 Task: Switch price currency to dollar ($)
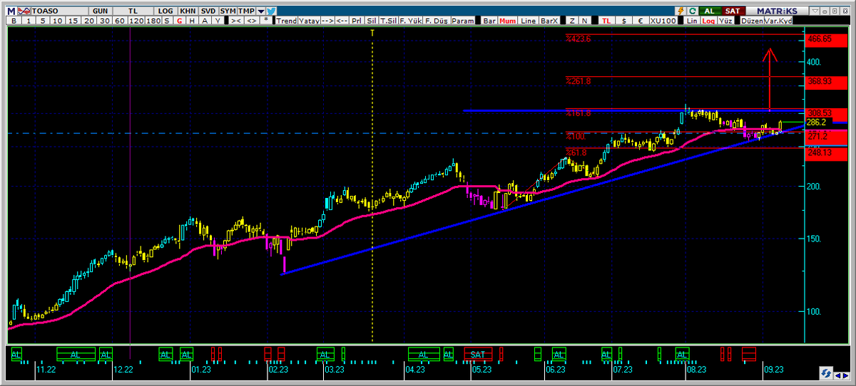click(x=623, y=21)
